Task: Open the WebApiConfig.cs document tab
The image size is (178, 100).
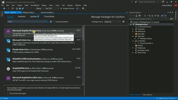Action: click(28, 12)
